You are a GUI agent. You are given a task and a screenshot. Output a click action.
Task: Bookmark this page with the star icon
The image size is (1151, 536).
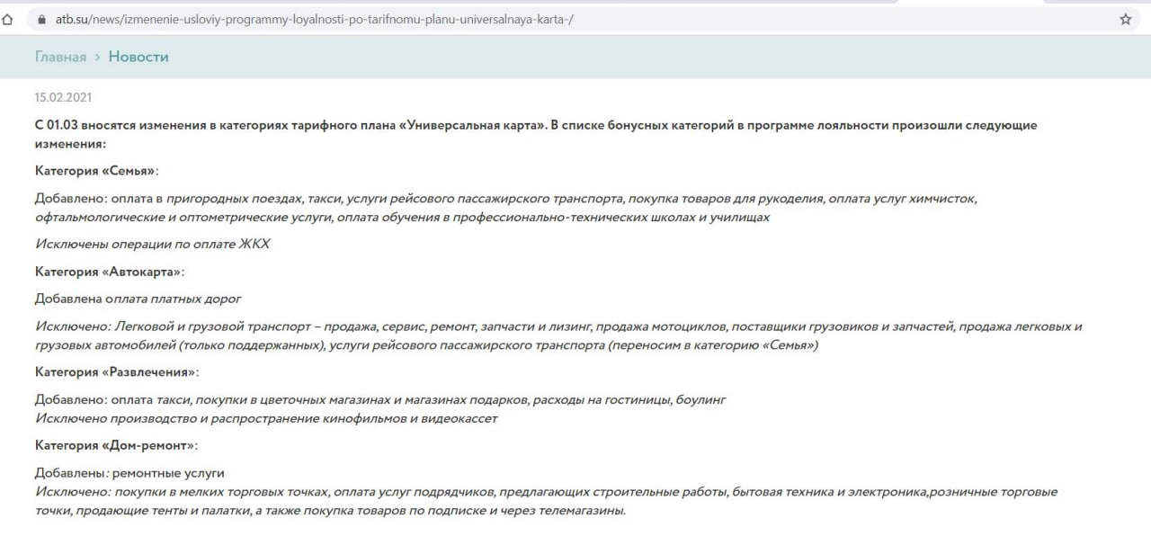tap(1125, 19)
